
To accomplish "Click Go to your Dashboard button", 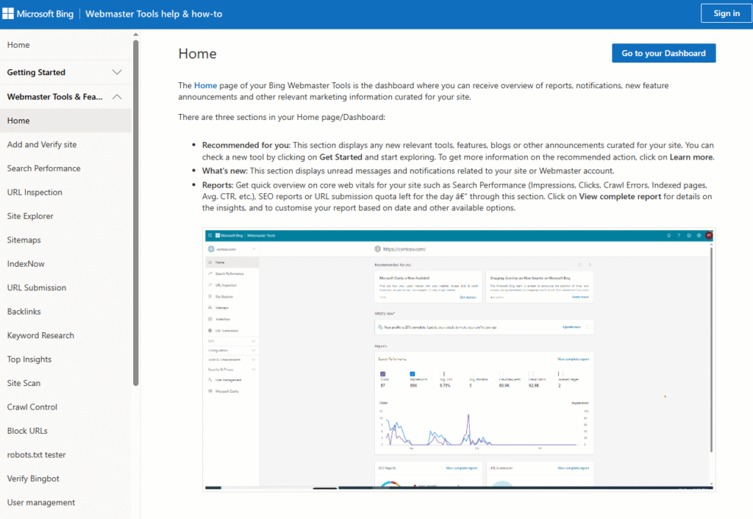I will (664, 53).
